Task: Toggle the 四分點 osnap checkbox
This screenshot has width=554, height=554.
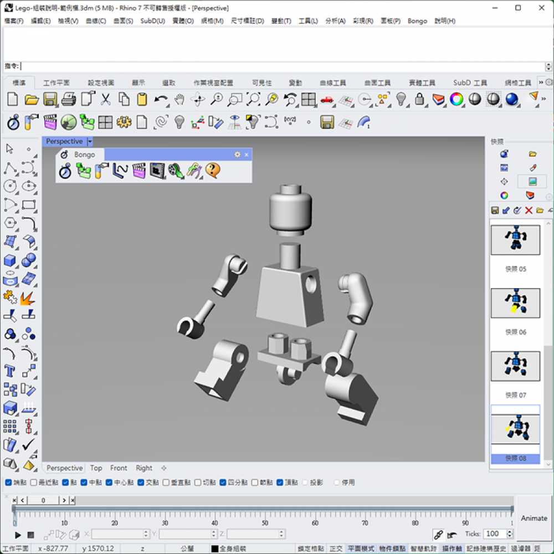Action: [223, 483]
